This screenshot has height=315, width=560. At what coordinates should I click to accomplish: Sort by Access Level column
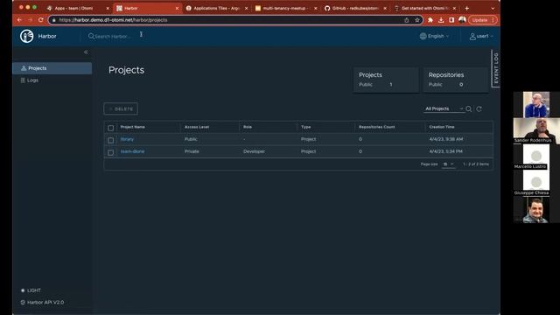point(197,127)
